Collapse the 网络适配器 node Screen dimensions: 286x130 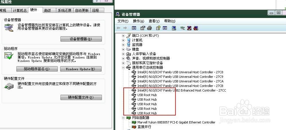[123, 118]
